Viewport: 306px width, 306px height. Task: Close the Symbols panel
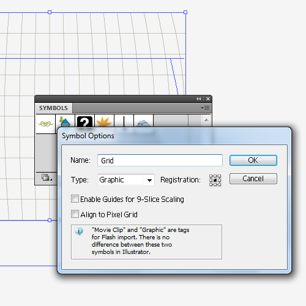tap(208, 99)
